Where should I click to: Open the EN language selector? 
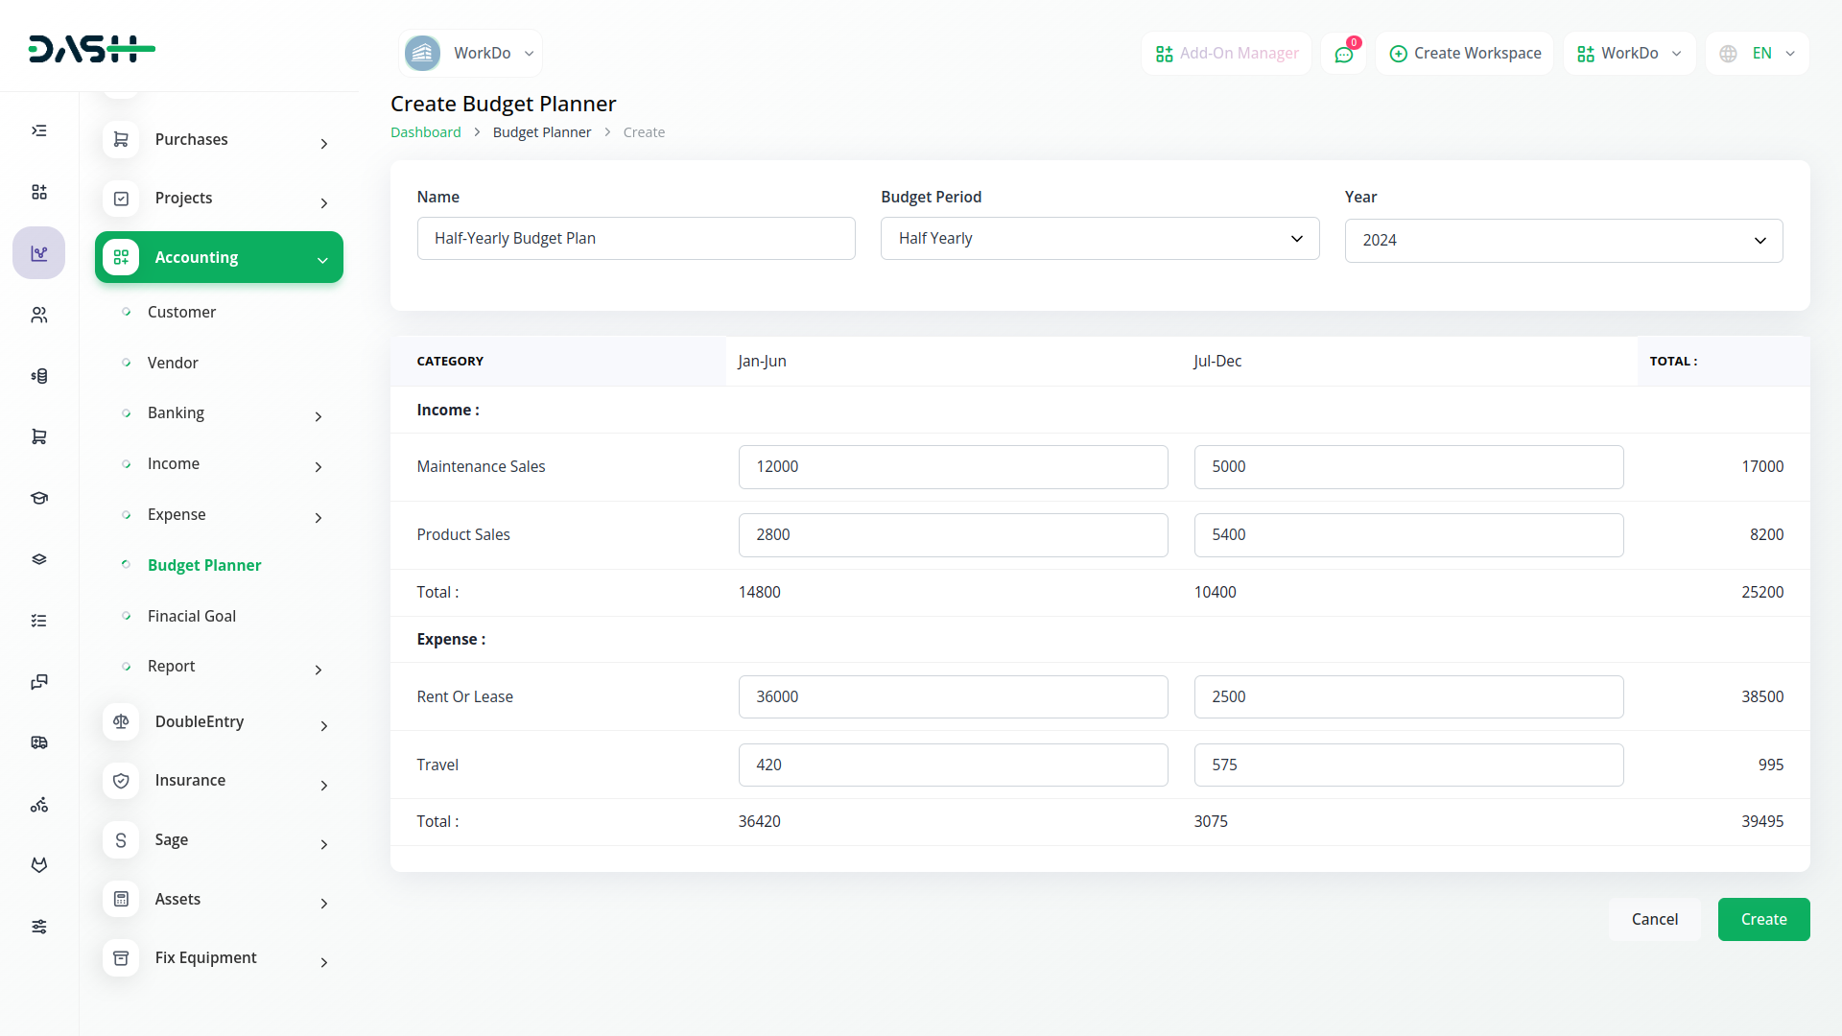pos(1758,54)
